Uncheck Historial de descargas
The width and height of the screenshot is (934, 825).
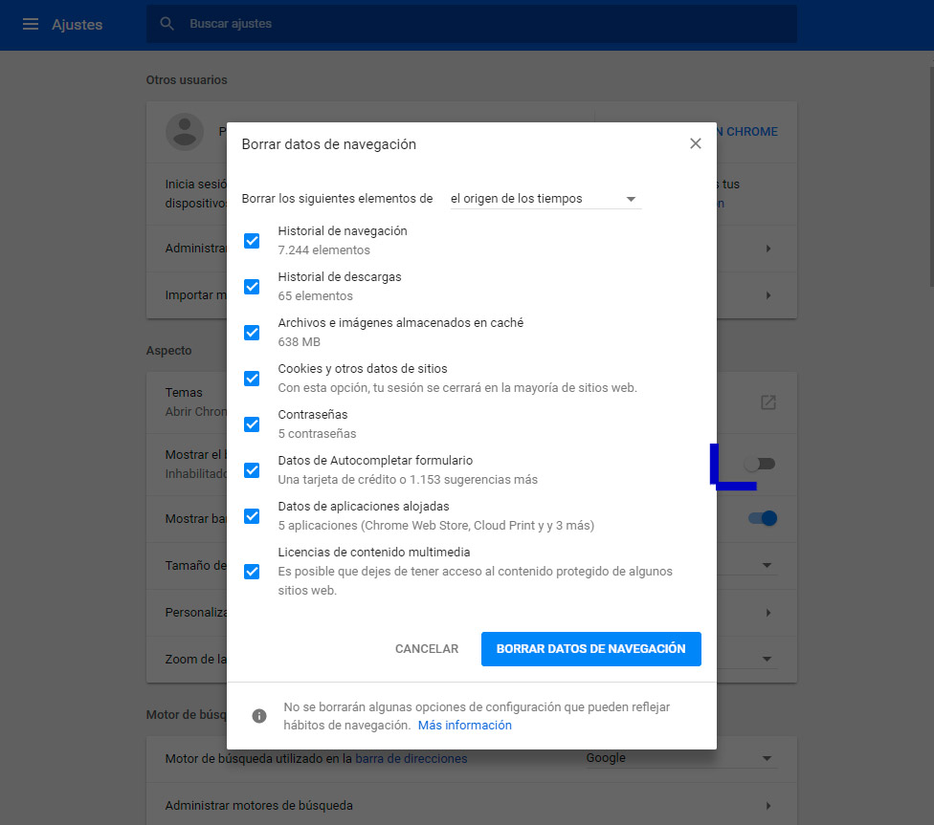252,286
